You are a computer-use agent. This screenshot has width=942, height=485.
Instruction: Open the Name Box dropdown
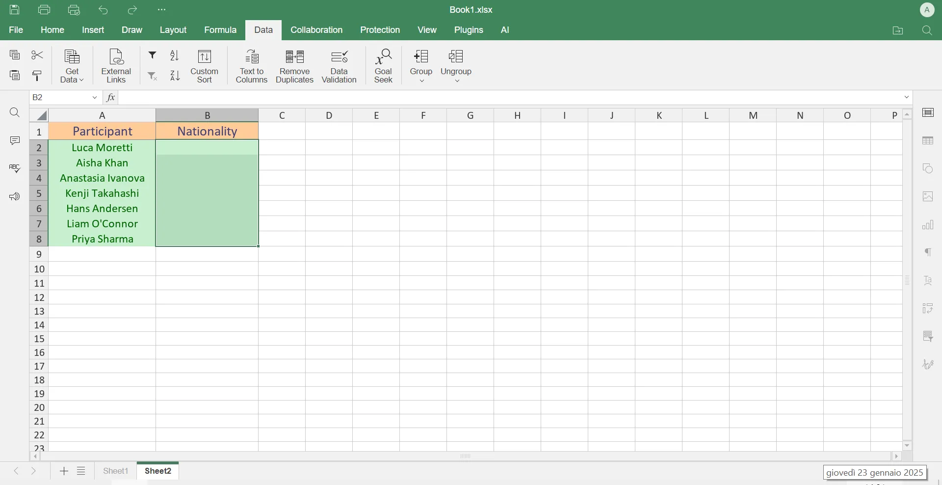tap(95, 97)
